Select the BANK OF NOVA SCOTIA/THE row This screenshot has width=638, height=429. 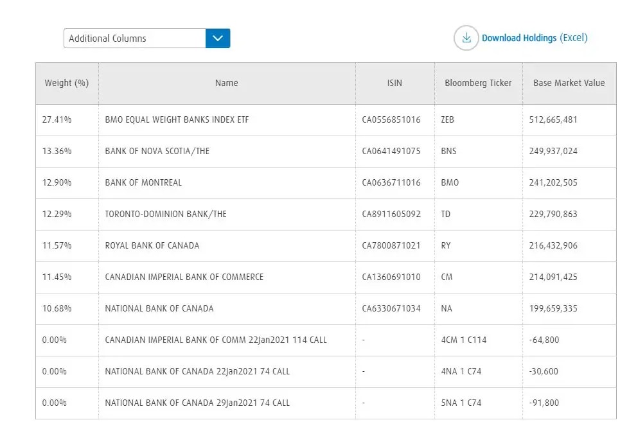click(x=158, y=151)
